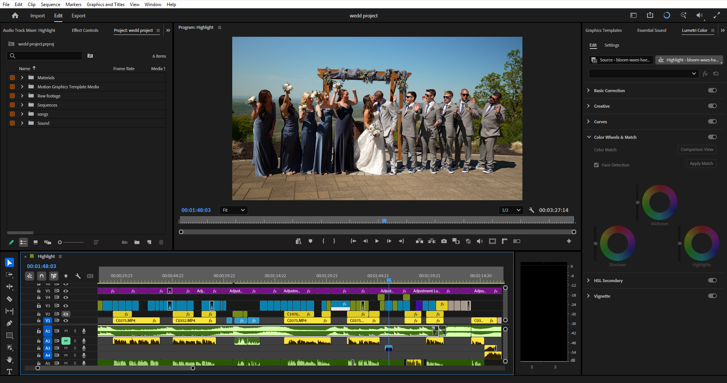Select the Selection tool in the tools panel
This screenshot has width=727, height=383.
click(9, 262)
